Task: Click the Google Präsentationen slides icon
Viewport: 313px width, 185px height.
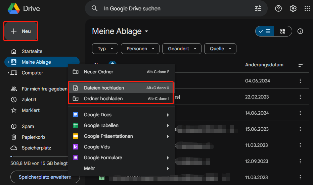Action: (76, 136)
